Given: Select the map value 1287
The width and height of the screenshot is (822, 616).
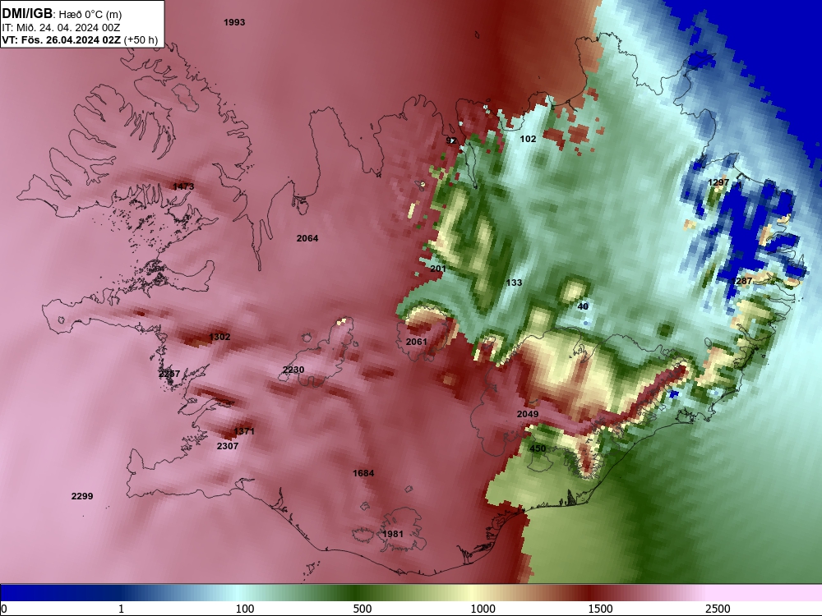Looking at the screenshot, I should (x=741, y=281).
